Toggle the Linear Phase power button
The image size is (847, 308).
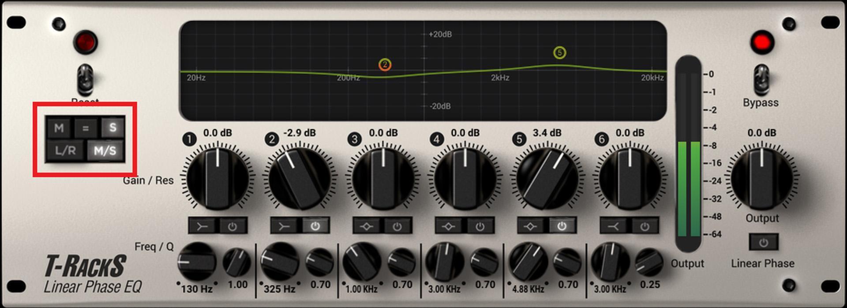pos(763,242)
